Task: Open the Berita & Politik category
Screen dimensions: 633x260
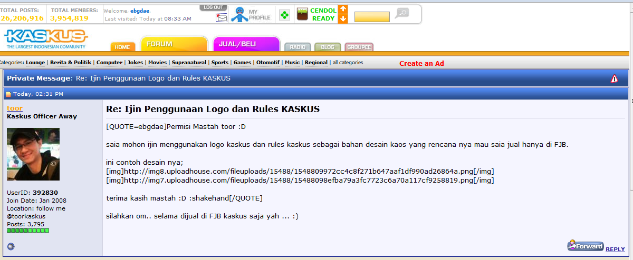Action: (71, 63)
